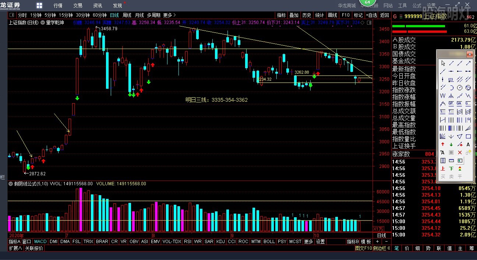This screenshot has width=477, height=260.
Task: Close the drawing tools palette
Action: (x=469, y=54)
